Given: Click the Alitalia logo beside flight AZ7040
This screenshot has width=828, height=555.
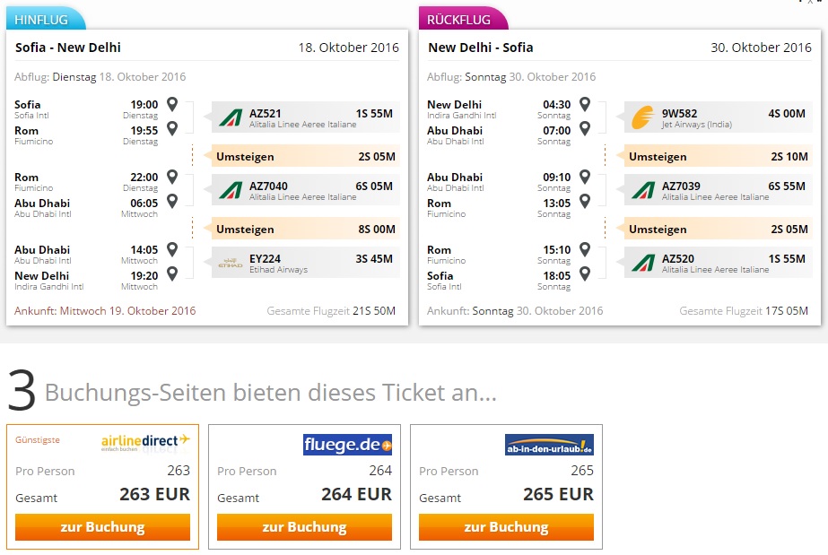Looking at the screenshot, I should [x=231, y=190].
